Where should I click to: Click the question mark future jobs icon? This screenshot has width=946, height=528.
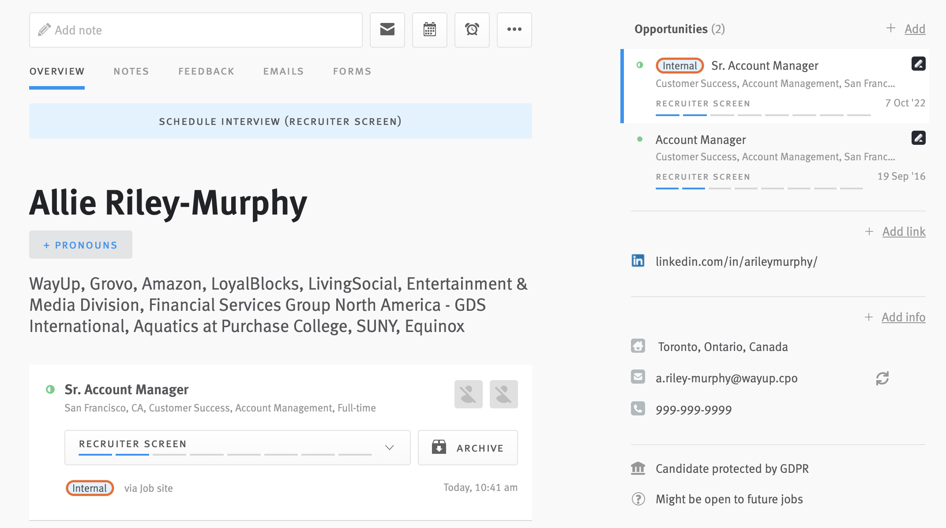pos(638,499)
